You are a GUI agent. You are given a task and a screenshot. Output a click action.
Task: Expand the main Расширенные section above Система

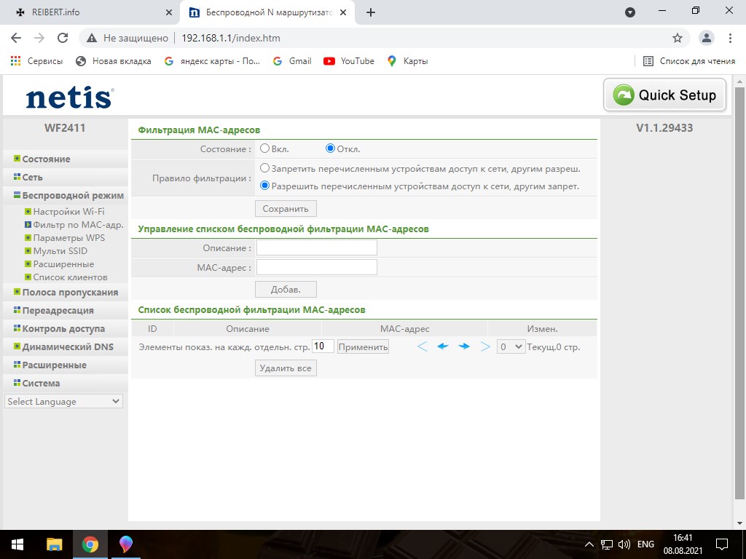pyautogui.click(x=50, y=365)
